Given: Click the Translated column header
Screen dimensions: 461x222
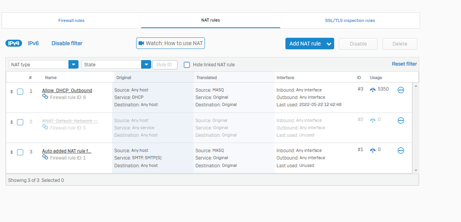Looking at the screenshot, I should click(207, 77).
